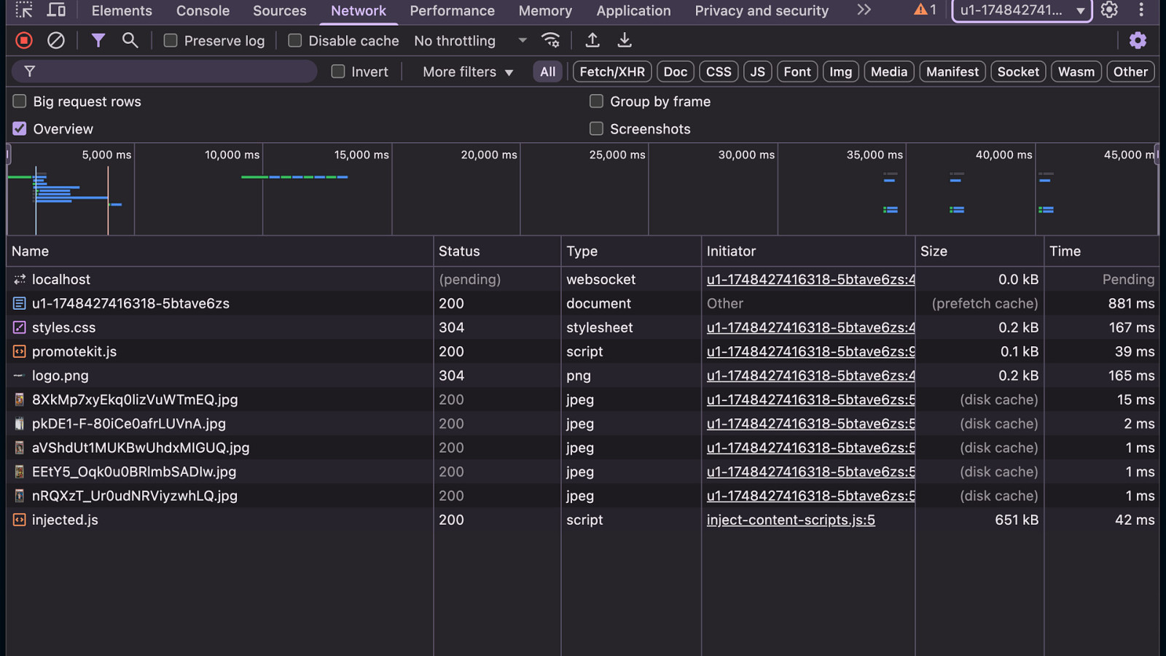Switch to the Console tab
This screenshot has height=656, width=1166.
pos(203,11)
